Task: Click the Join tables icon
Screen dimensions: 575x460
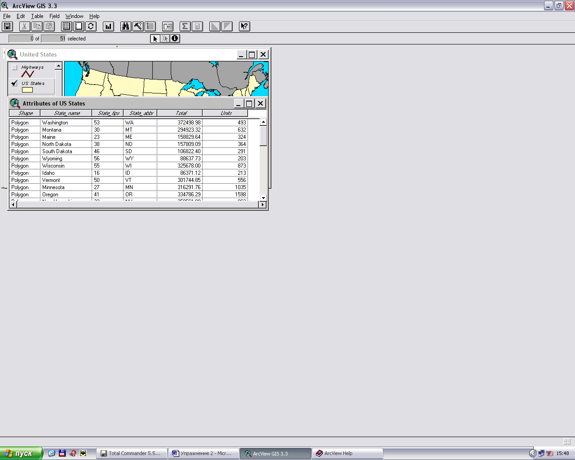Action: pos(168,26)
